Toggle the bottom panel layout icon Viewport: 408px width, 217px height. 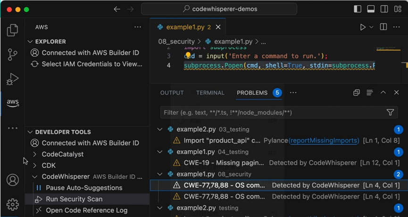(x=371, y=9)
